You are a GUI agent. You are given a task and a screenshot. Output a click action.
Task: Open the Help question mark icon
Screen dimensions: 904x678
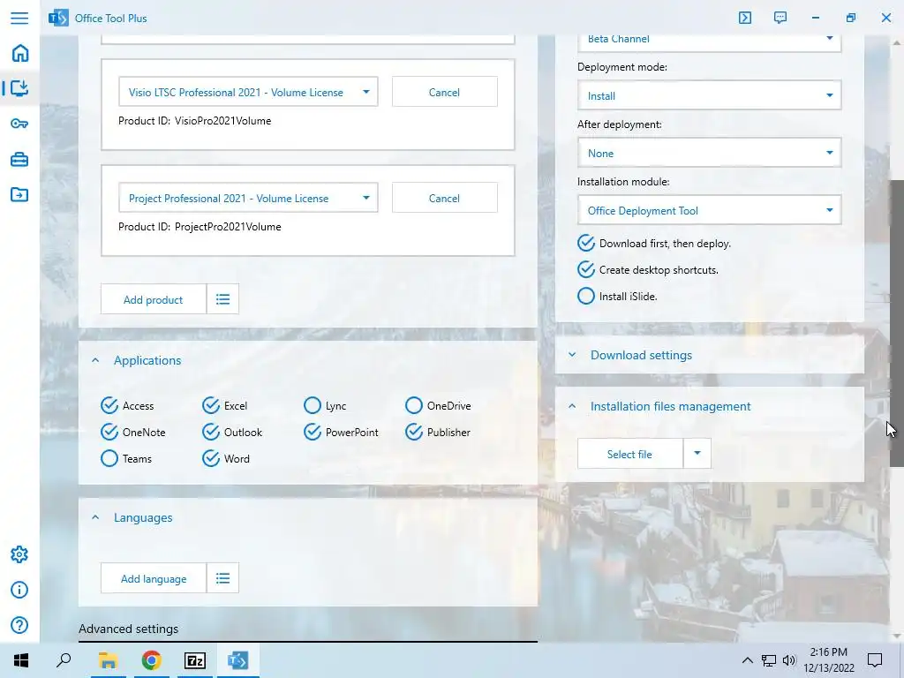coord(19,625)
